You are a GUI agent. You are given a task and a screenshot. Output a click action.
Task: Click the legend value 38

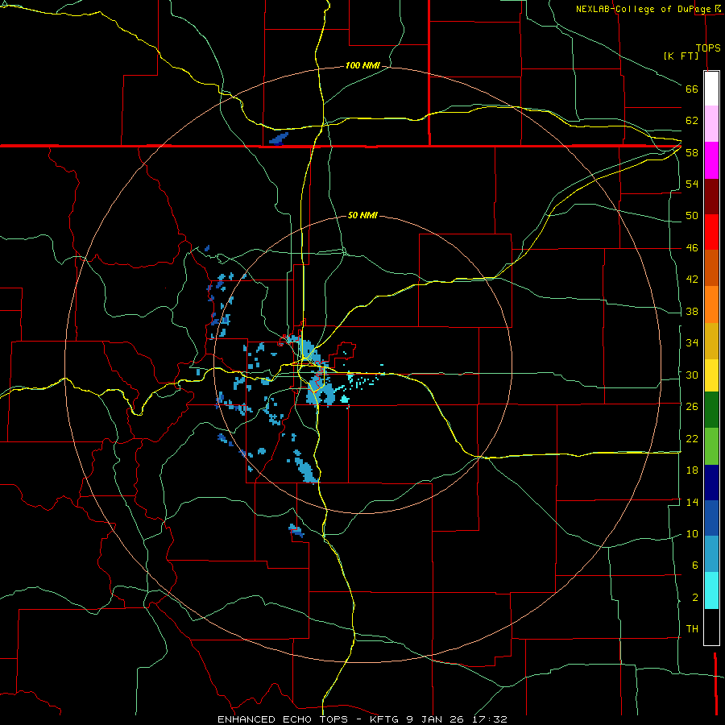(692, 311)
